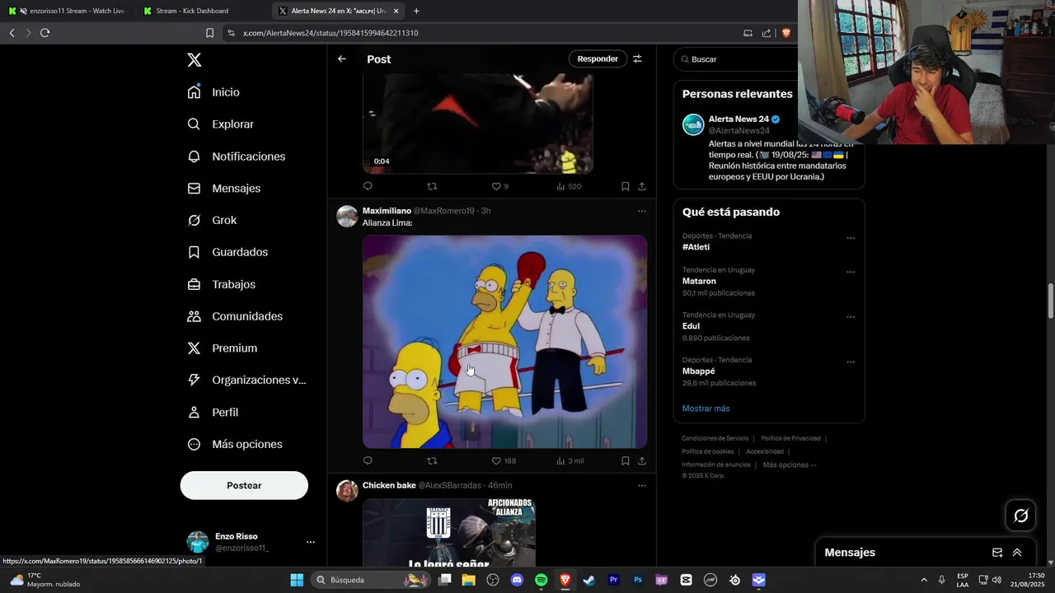Compose new message in Mensajes drawer
The width and height of the screenshot is (1055, 593).
click(x=997, y=553)
